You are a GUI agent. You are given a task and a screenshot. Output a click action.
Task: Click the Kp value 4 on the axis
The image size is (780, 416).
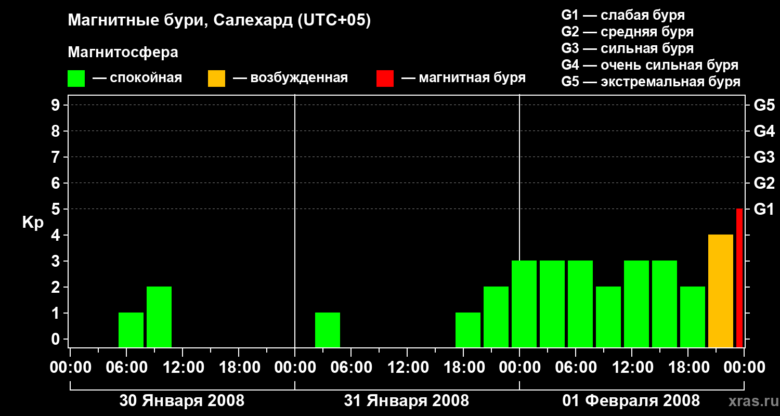[57, 235]
